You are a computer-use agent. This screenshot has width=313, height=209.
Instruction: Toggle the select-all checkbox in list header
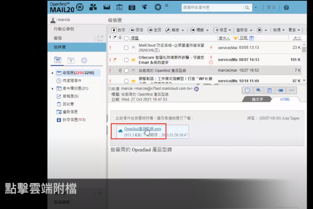click(126, 38)
